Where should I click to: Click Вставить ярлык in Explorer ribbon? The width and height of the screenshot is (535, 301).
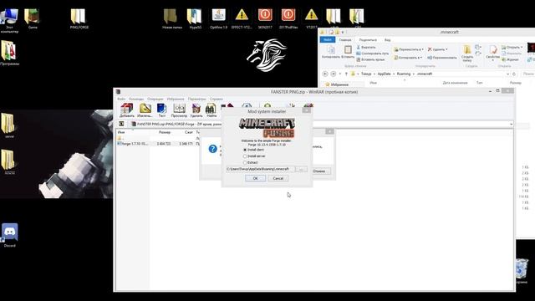(370, 59)
